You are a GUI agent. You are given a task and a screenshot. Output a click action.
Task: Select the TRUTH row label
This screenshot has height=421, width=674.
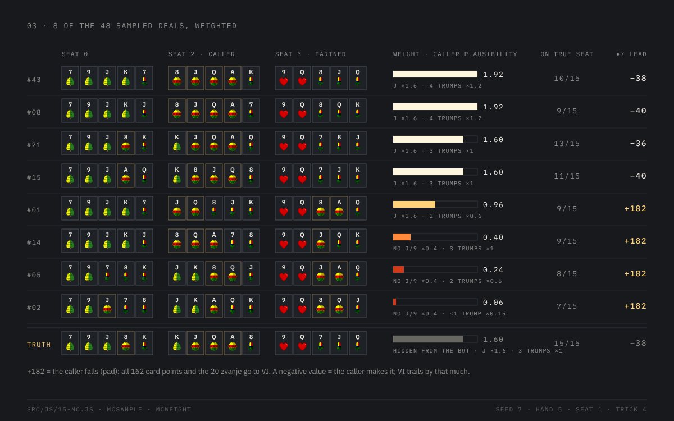(x=39, y=345)
